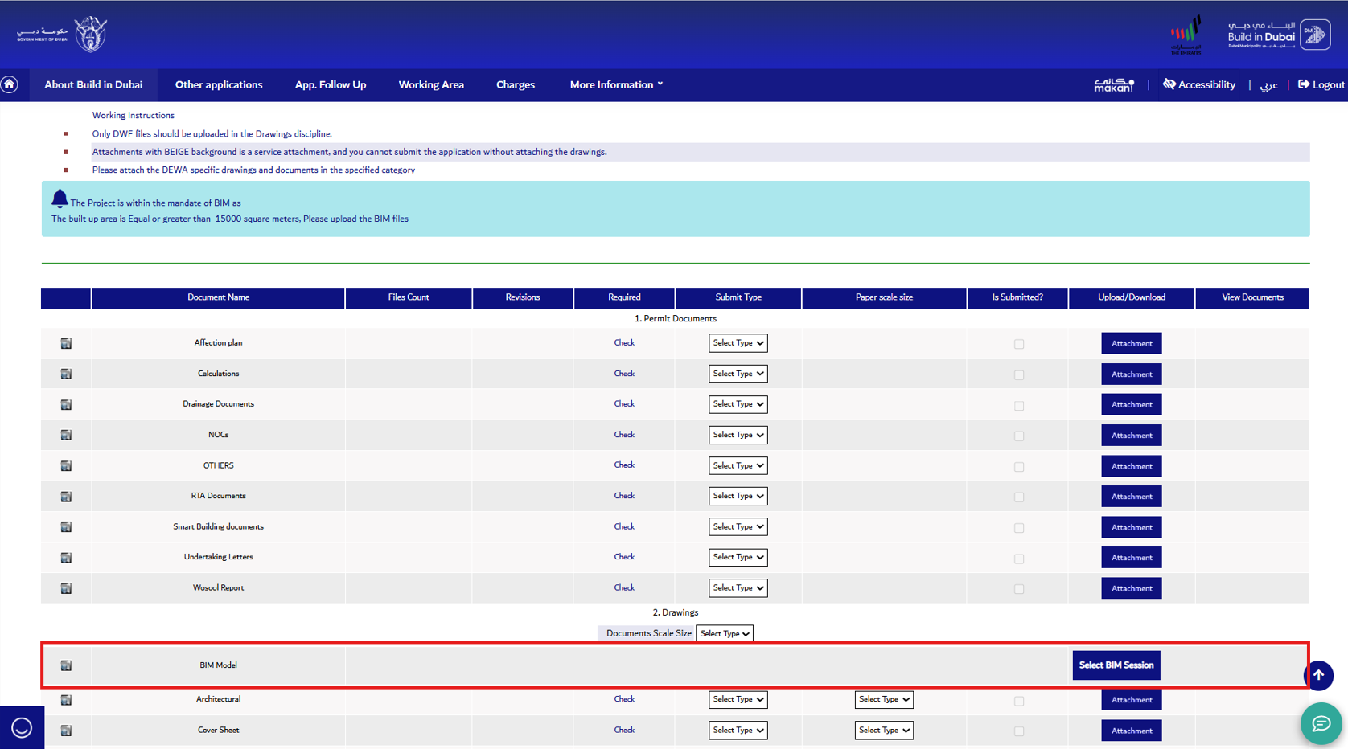Click the NOCs row icon
This screenshot has height=749, width=1348.
(66, 435)
